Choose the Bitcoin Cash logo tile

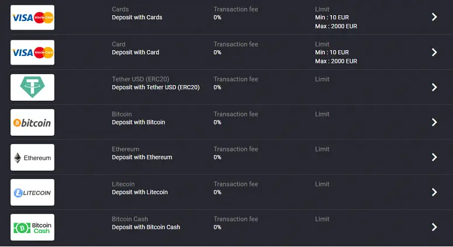point(32,227)
